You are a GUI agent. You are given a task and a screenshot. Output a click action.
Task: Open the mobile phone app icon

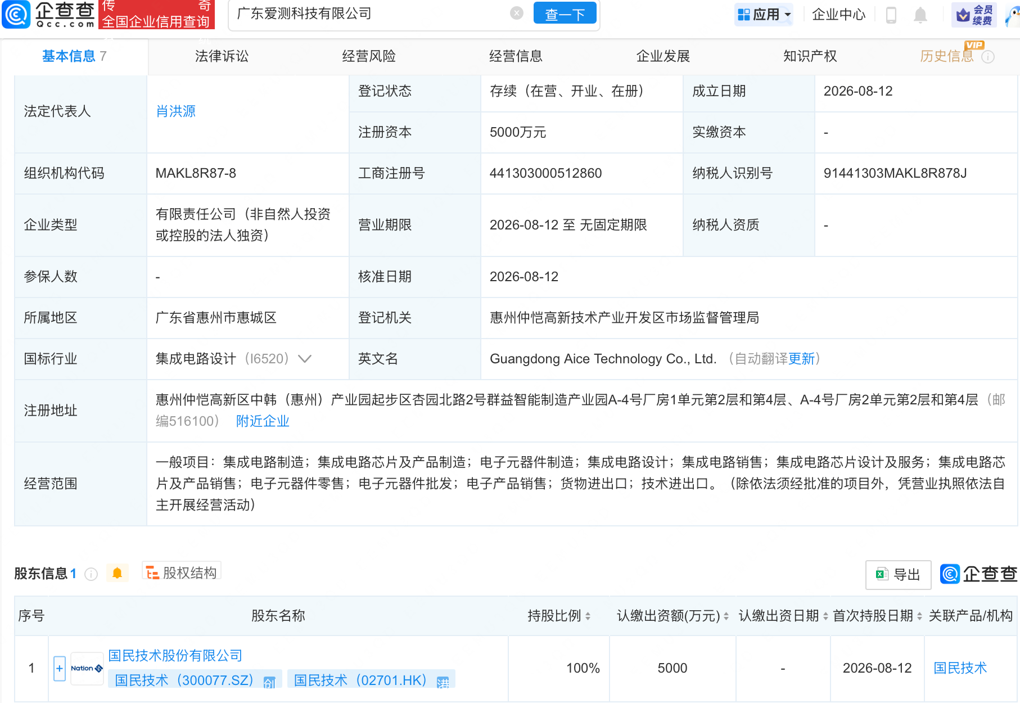891,15
